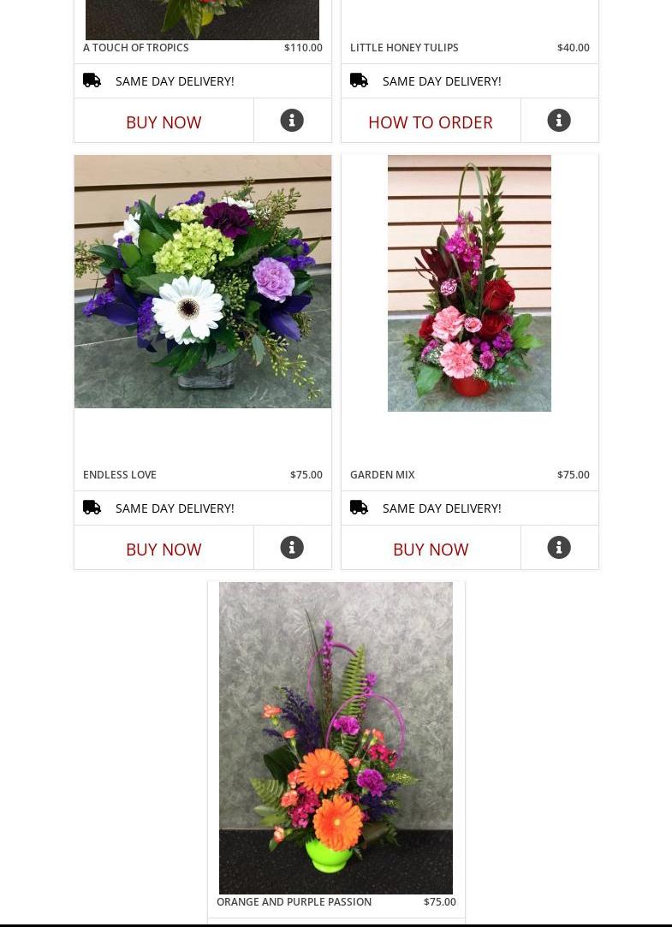This screenshot has width=672, height=927.
Task: View Orange and Purple Passion image
Action: tap(336, 738)
